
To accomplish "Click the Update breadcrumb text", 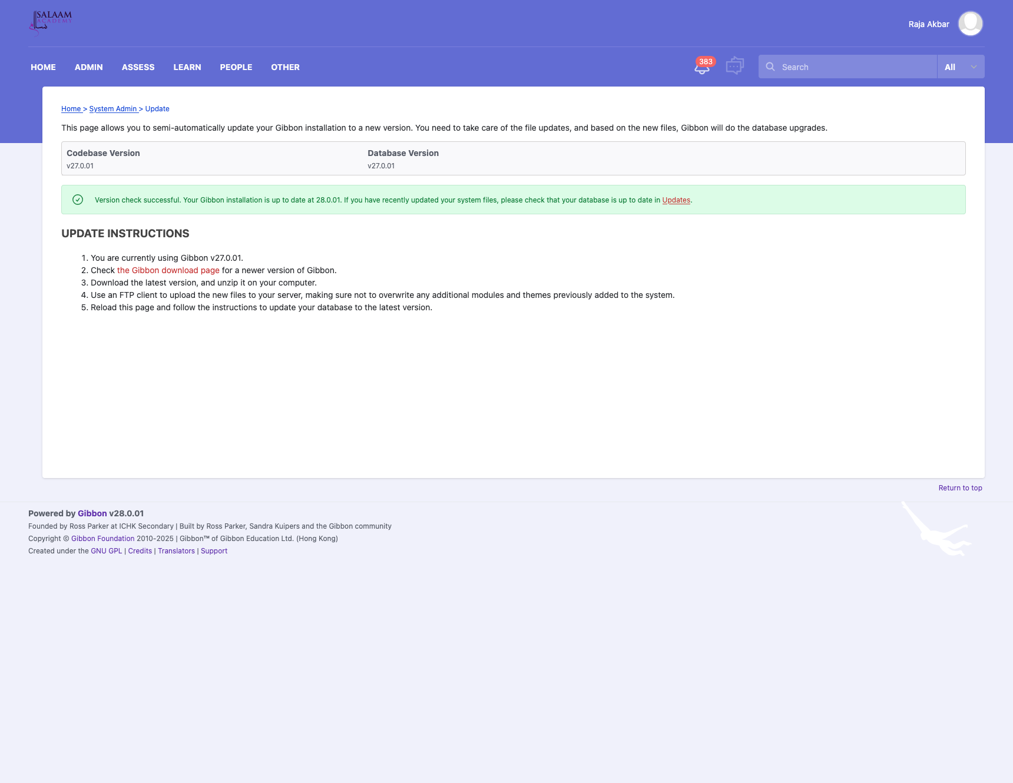I will [157, 109].
